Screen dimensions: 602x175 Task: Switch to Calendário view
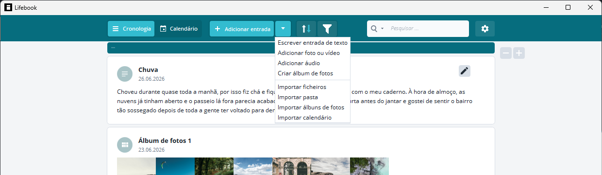click(178, 29)
